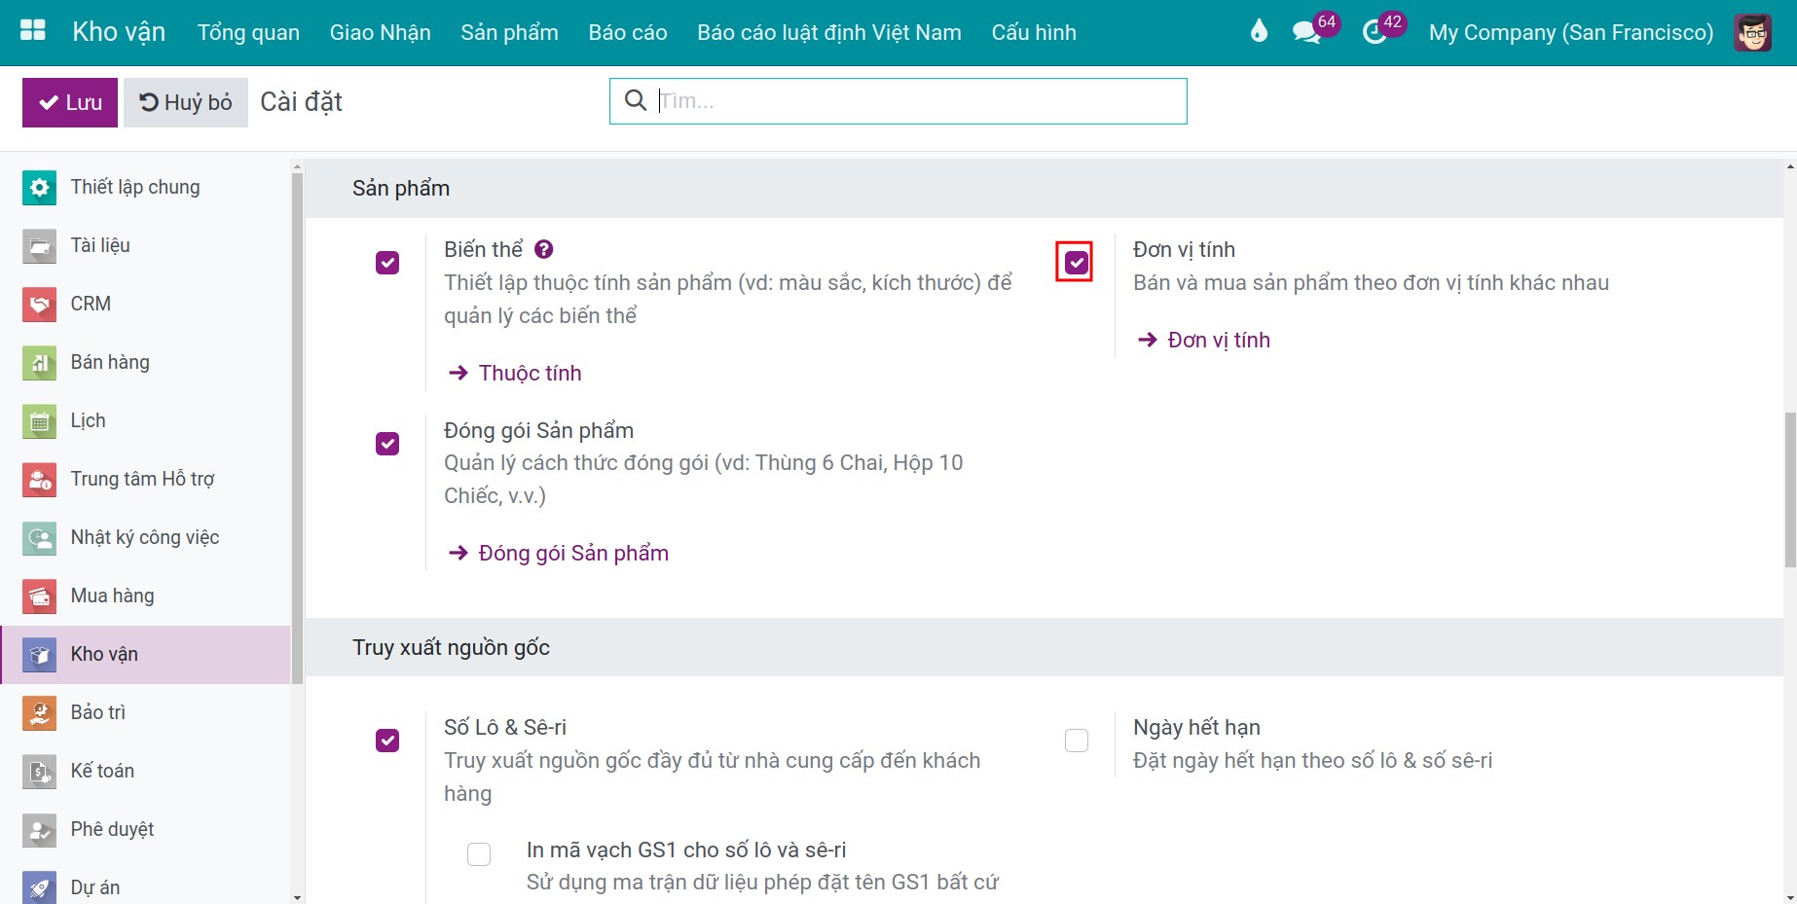Open the activities clock icon
Viewport: 1797px width, 904px height.
pos(1375,32)
